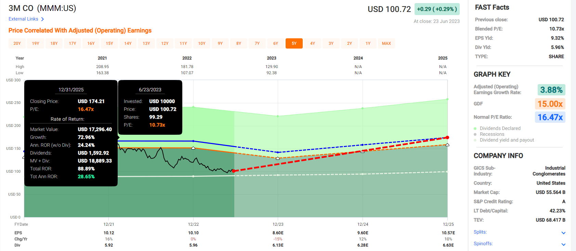Switch to the 12Y time range
This screenshot has height=251, width=576.
165,43
